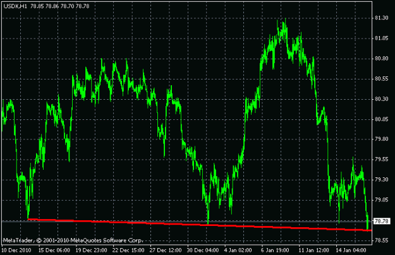Click the red support trendline
The image size is (395, 255).
199,225
